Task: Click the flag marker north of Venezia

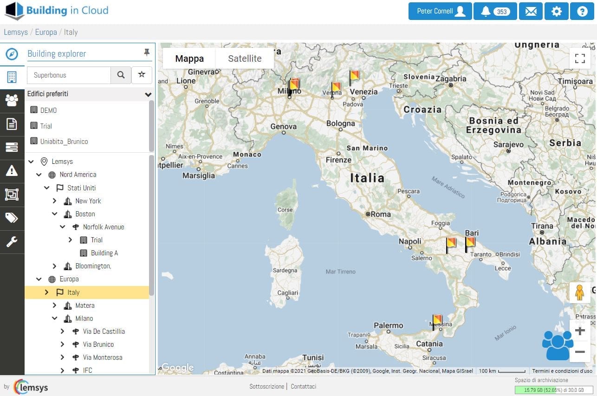Action: coord(354,77)
